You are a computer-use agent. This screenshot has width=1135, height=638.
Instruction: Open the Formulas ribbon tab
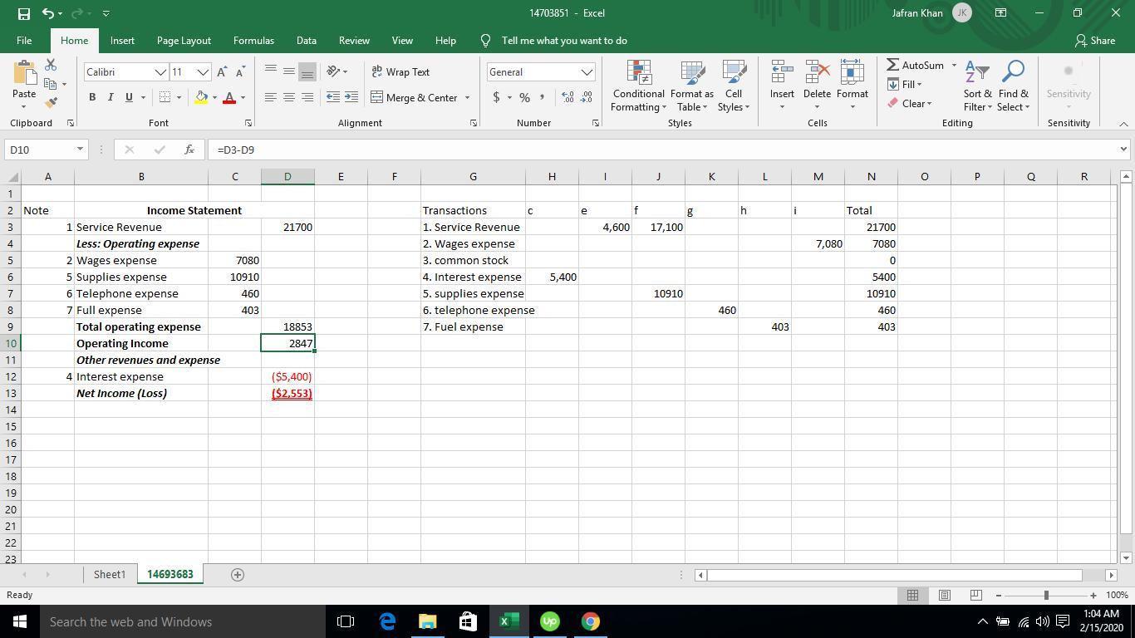pos(253,41)
